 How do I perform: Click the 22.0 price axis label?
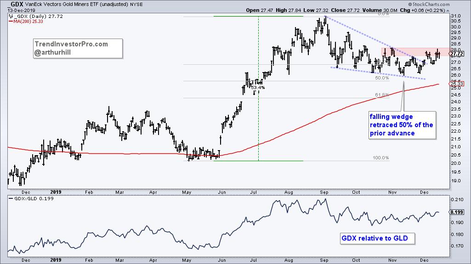[456, 131]
